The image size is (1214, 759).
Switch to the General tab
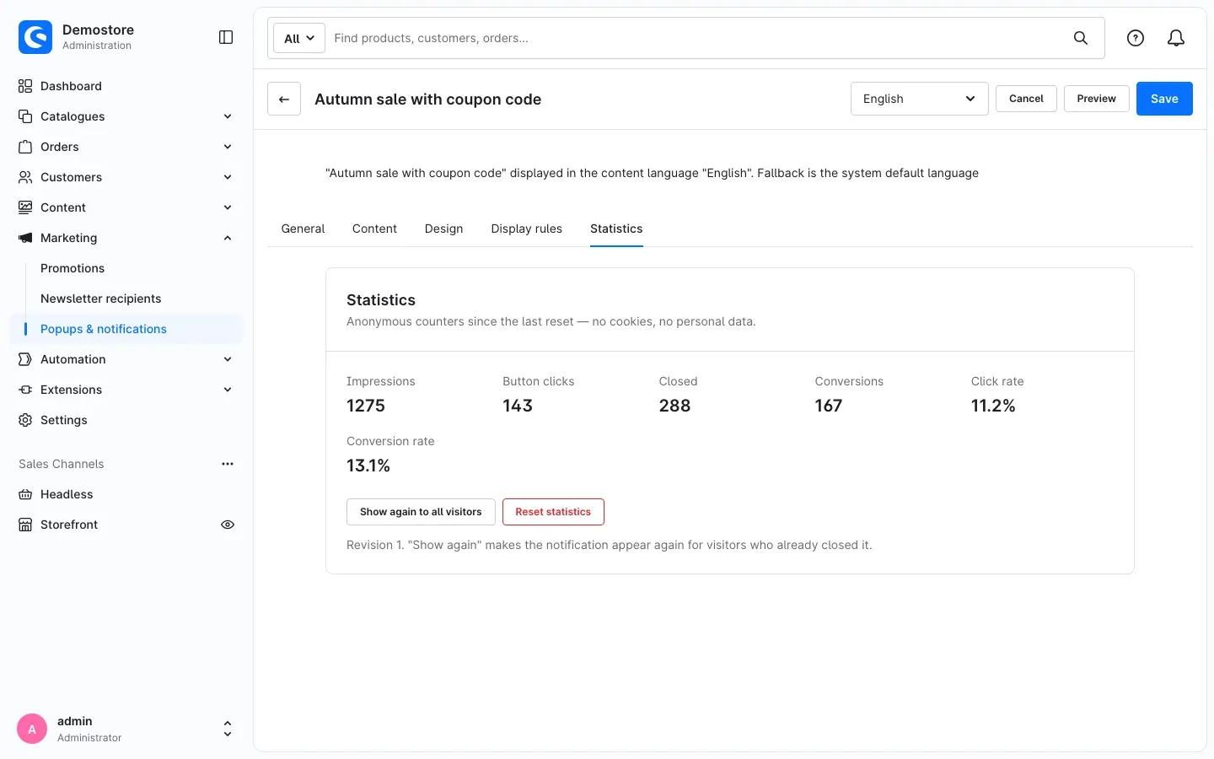pos(303,229)
